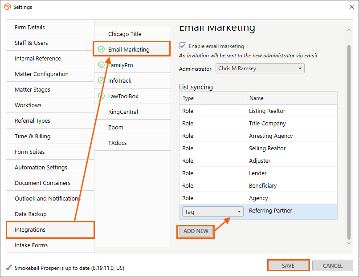Select Document Containers section
This screenshot has width=359, height=277.
50,183
